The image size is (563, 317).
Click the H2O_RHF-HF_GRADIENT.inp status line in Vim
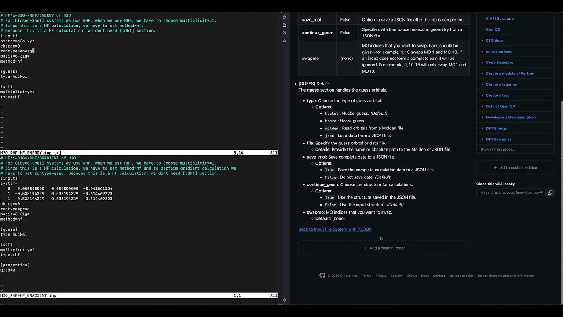pyautogui.click(x=139, y=295)
